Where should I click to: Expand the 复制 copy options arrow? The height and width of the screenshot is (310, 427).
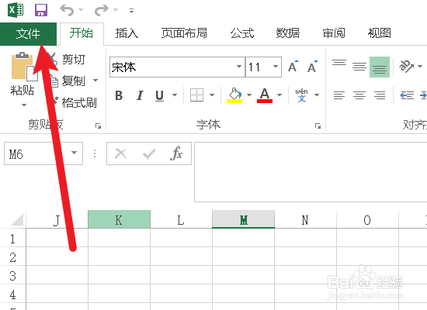pyautogui.click(x=95, y=81)
